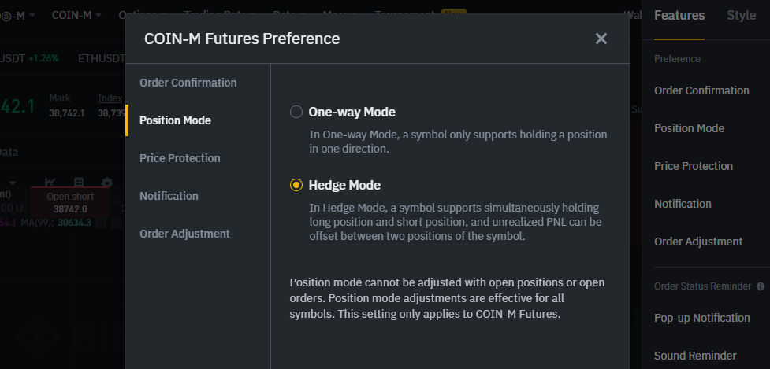
Task: Open the chart settings gear icon
Action: pos(106,183)
